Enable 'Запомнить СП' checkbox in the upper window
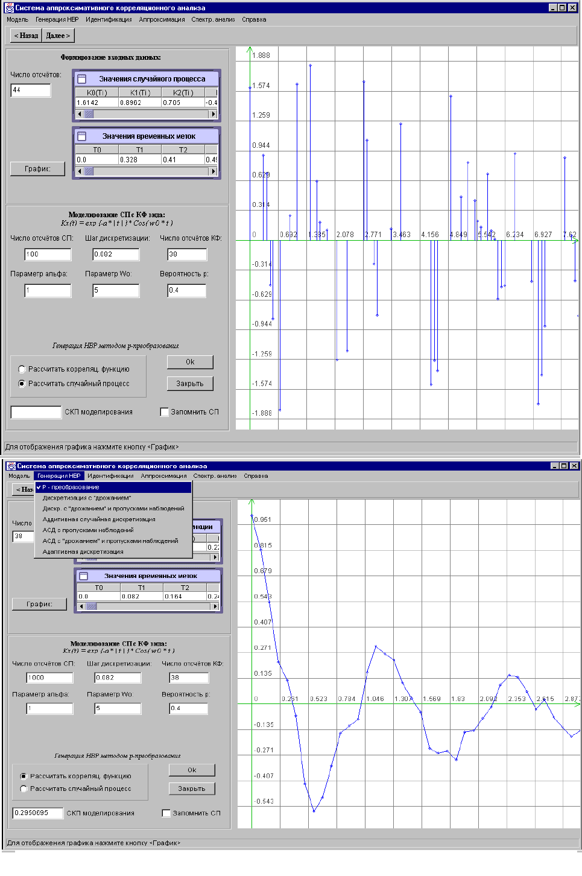This screenshot has width=582, height=876. tap(164, 412)
